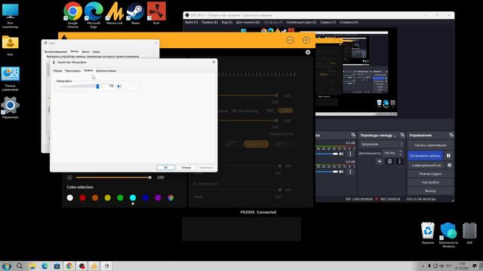Click Exit button in OBS controls
483x271 pixels.
coord(430,190)
